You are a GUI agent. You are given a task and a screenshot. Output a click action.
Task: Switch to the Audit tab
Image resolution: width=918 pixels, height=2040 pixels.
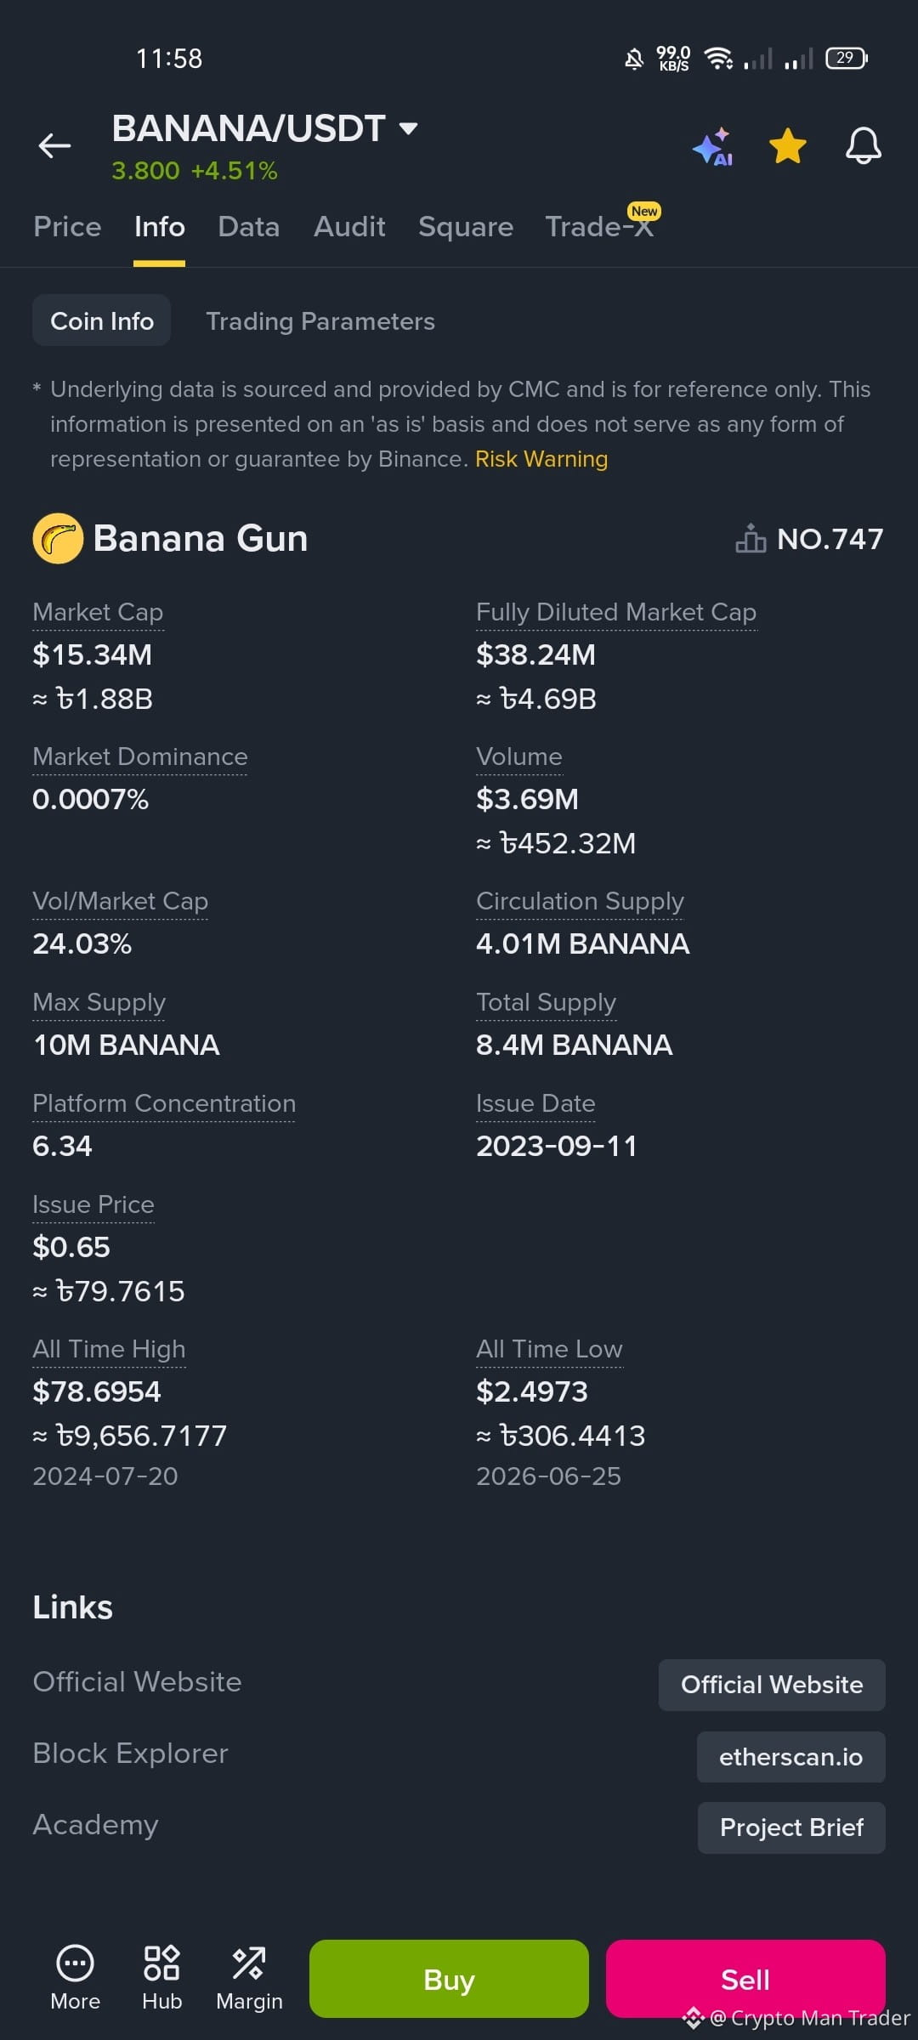coord(349,227)
